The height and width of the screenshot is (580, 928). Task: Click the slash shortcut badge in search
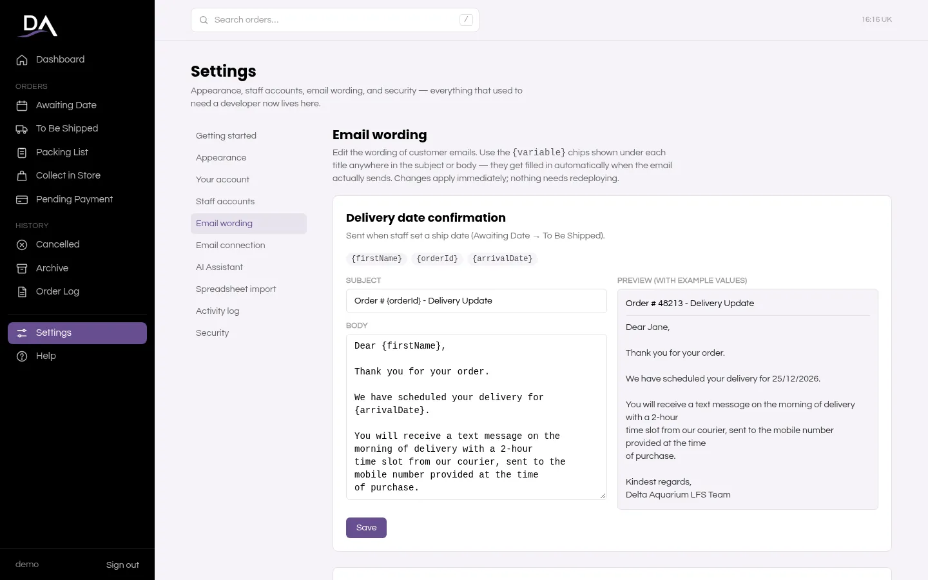click(466, 20)
